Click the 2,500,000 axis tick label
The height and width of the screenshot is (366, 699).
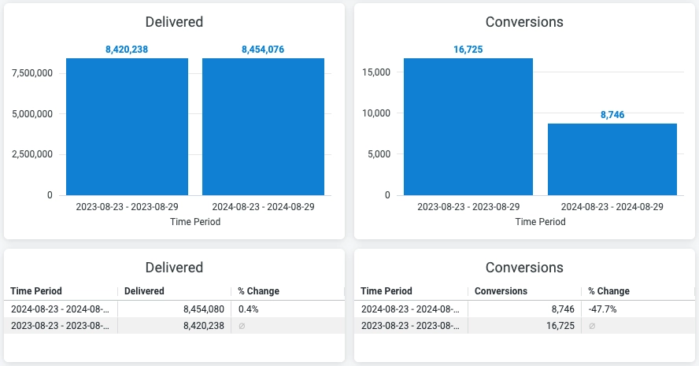[x=32, y=154]
